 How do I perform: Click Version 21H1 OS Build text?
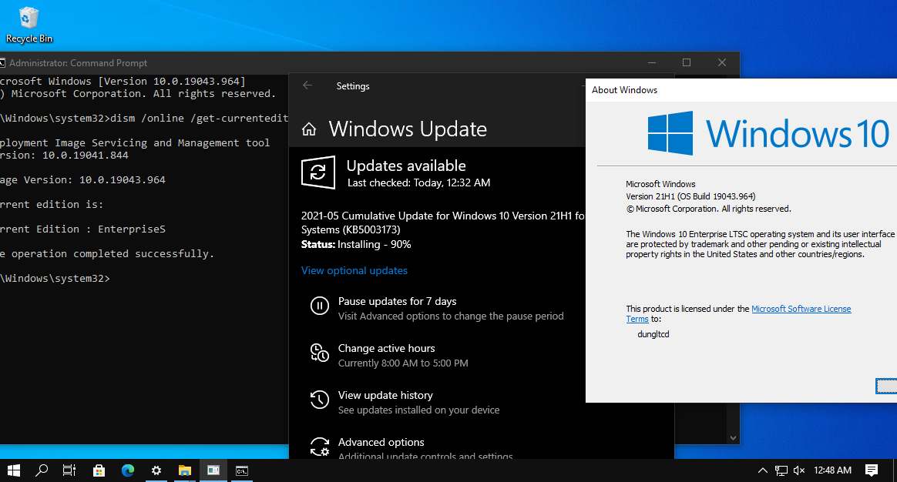(x=690, y=196)
